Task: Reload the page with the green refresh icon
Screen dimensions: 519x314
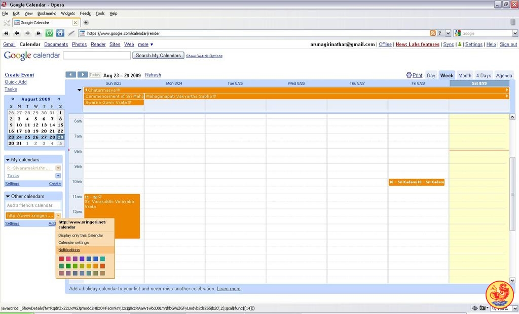Action: [x=49, y=33]
